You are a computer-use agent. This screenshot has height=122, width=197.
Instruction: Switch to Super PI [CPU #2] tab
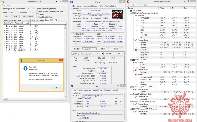(37, 20)
